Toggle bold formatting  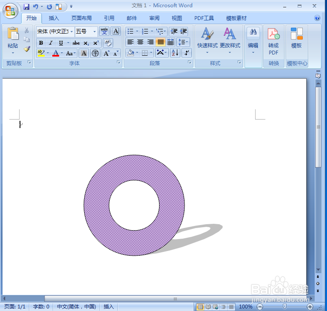tap(41, 43)
